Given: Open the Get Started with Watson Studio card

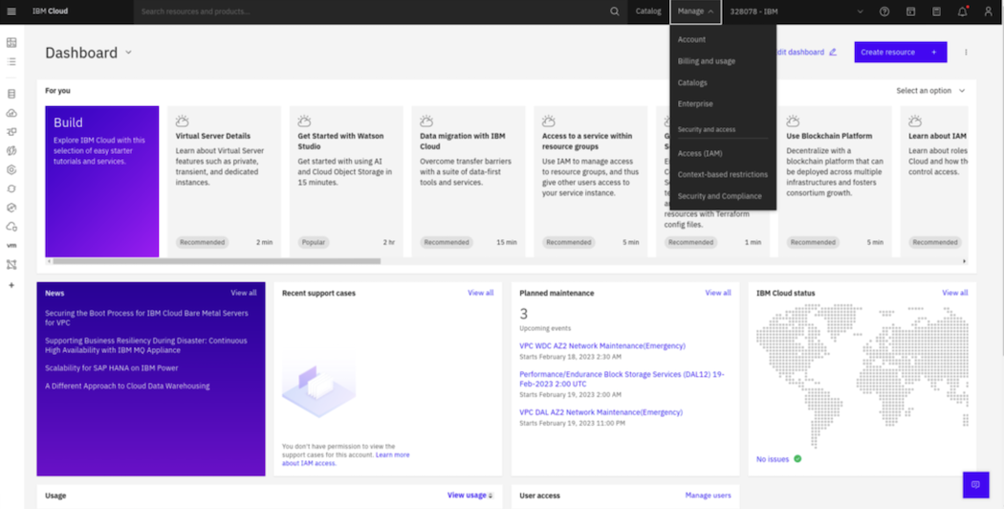Looking at the screenshot, I should (x=346, y=182).
